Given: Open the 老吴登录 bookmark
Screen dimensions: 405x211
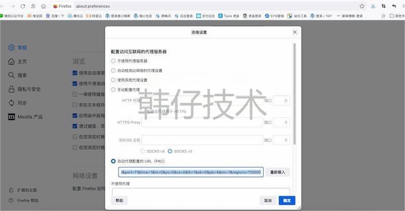Looking at the screenshot, I should [252, 16].
